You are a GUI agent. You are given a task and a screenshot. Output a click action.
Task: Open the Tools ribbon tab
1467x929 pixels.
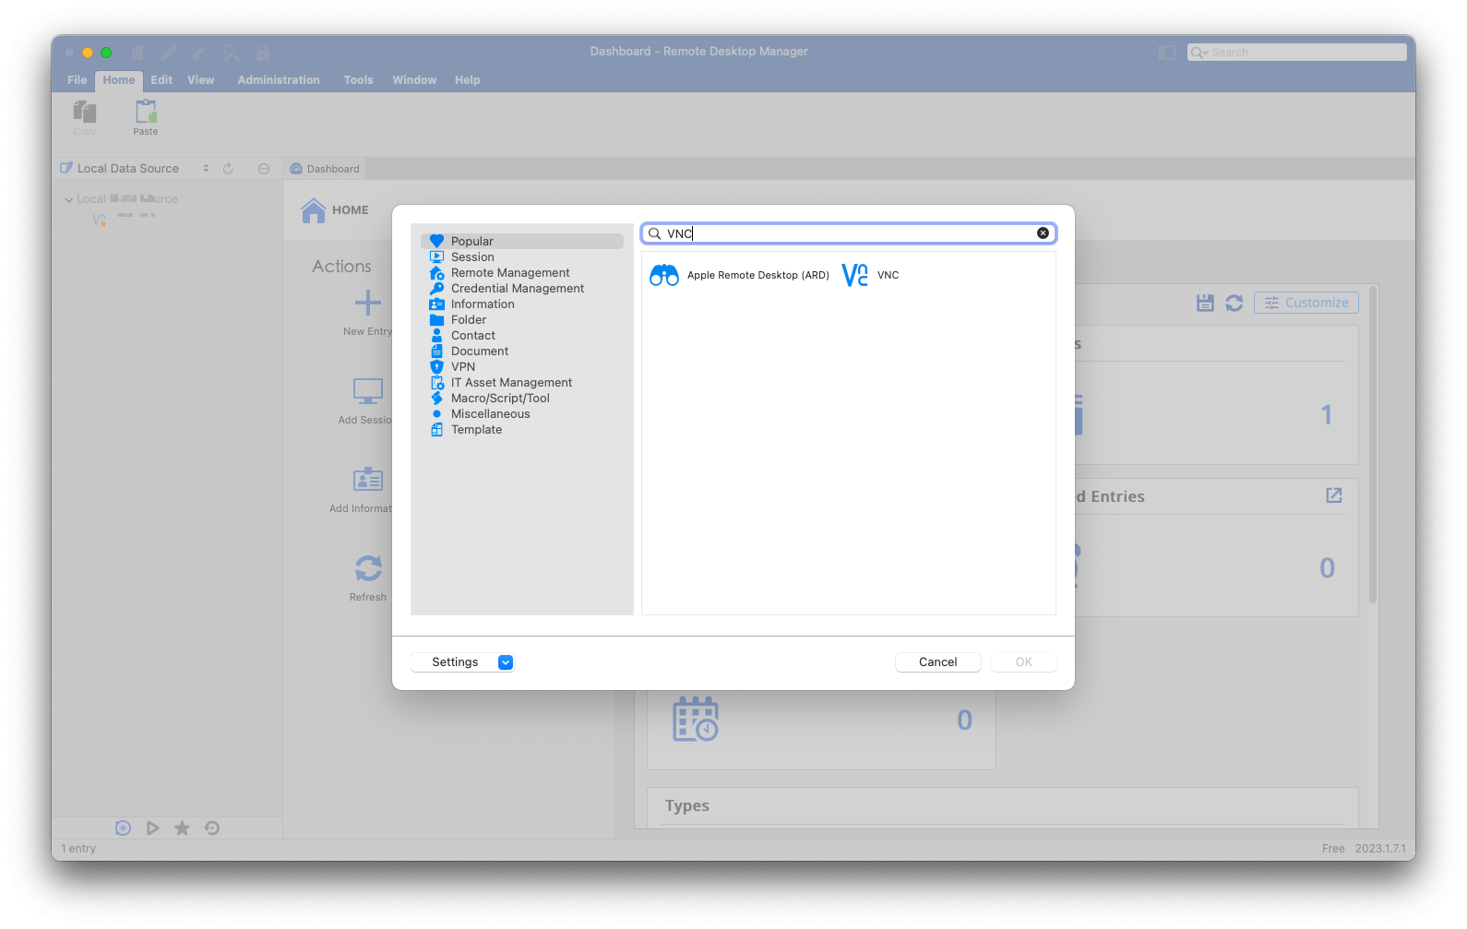[x=359, y=80]
